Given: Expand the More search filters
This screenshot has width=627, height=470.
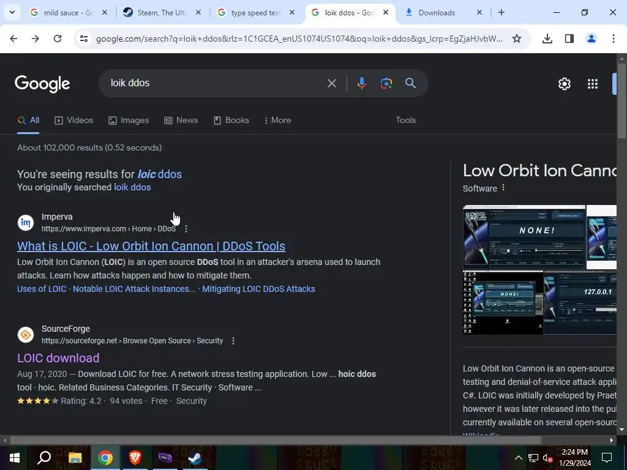Looking at the screenshot, I should (x=277, y=121).
